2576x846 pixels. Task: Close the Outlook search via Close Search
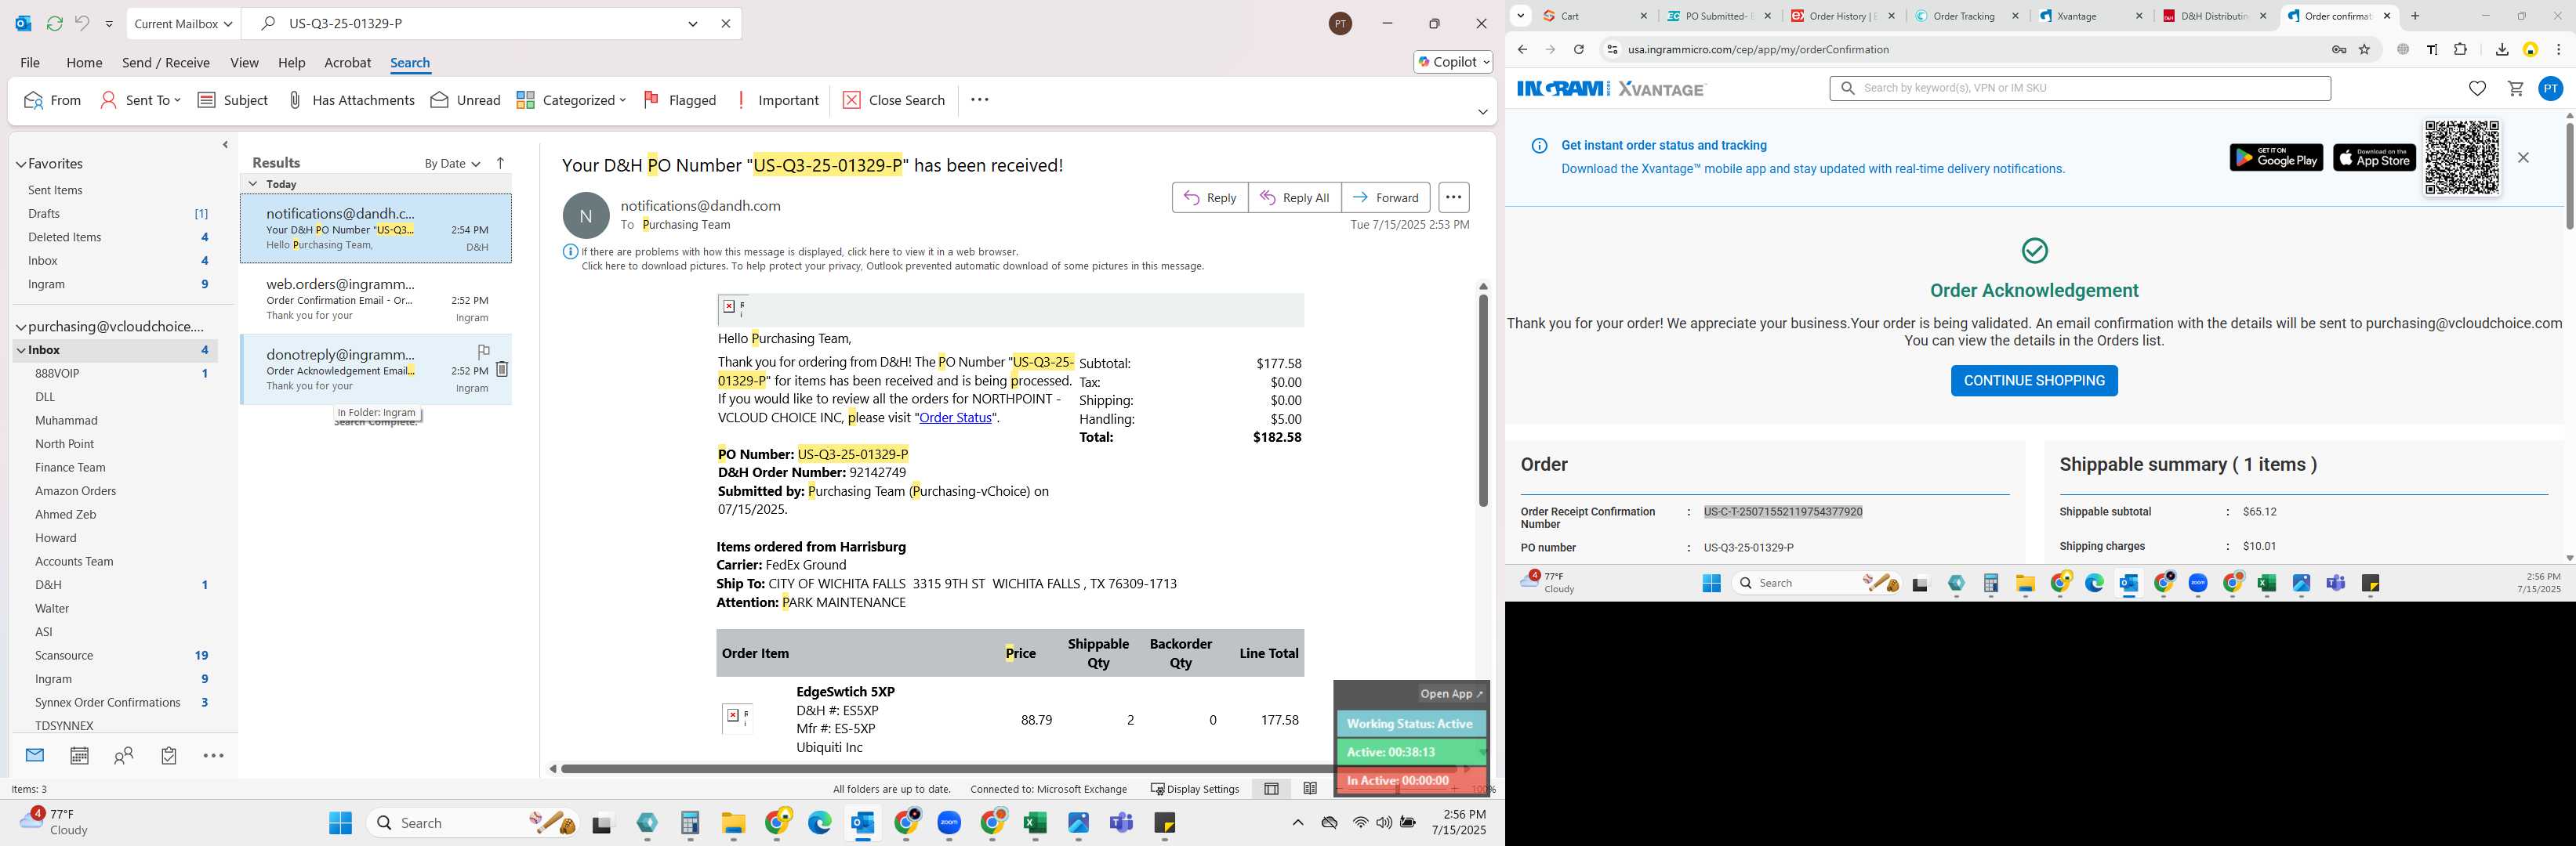click(x=894, y=100)
